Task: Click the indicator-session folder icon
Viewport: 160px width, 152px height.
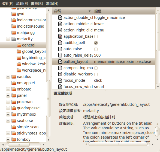Action: (x=14, y=20)
